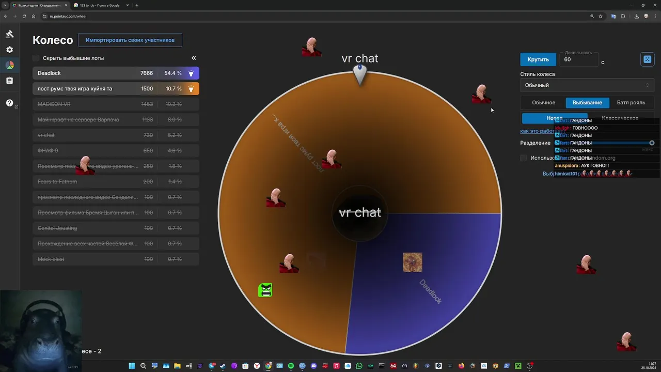This screenshot has height=372, width=661.
Task: Select the 'Fears to Fathom' row
Action: pos(116,182)
